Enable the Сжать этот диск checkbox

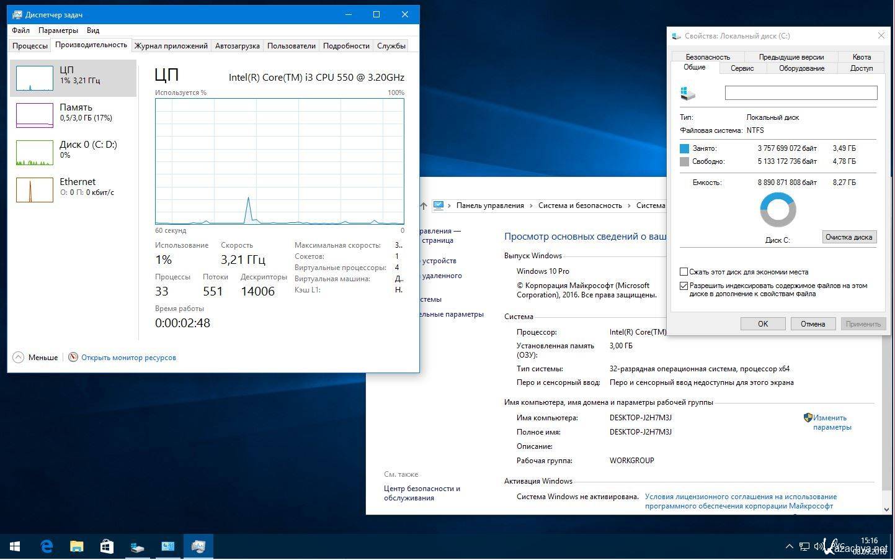683,272
